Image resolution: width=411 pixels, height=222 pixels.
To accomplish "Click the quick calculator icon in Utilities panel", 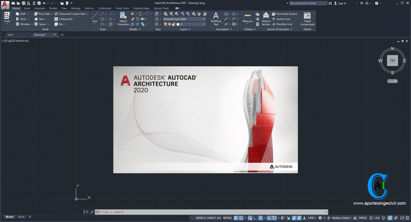I will 257,24.
